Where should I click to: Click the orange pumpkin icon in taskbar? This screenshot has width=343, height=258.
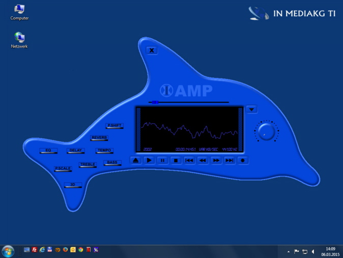click(x=58, y=250)
